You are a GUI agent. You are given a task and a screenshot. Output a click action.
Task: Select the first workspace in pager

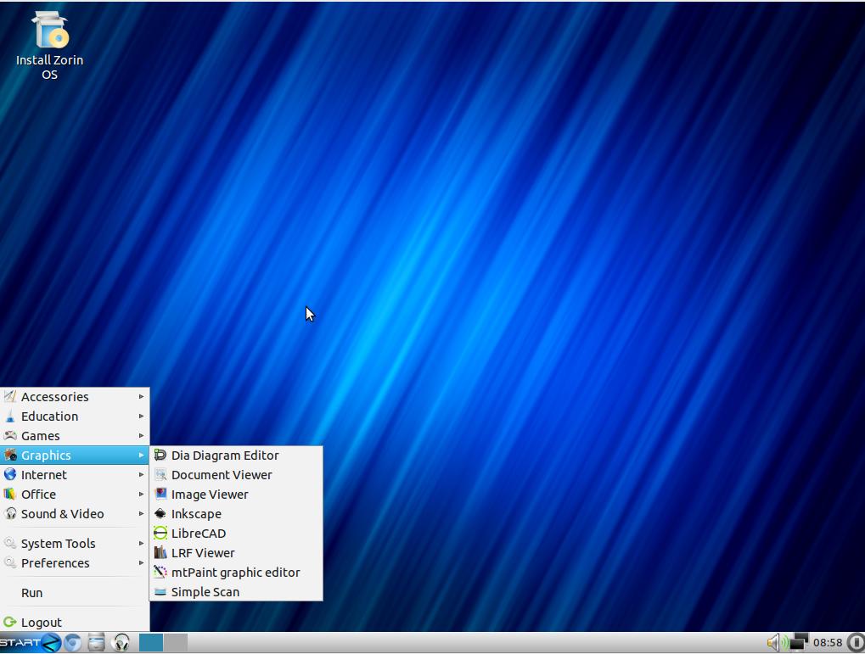point(151,643)
